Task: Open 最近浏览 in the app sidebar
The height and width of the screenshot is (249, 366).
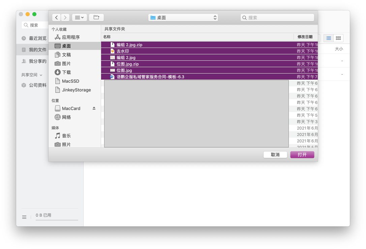Action: pos(37,38)
